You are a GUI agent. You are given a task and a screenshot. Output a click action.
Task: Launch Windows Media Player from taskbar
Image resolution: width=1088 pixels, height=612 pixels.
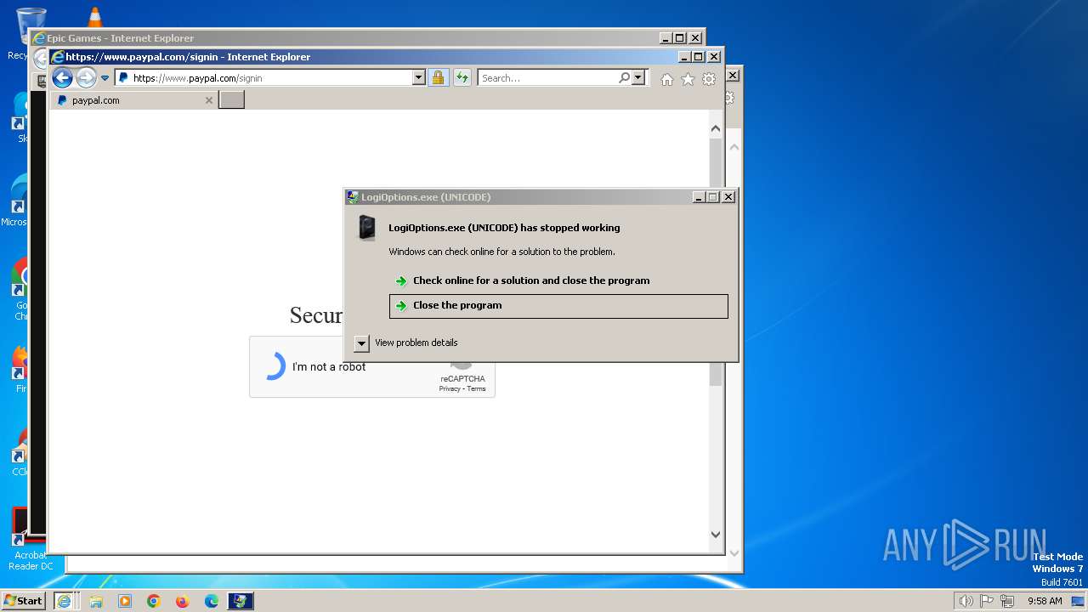125,601
